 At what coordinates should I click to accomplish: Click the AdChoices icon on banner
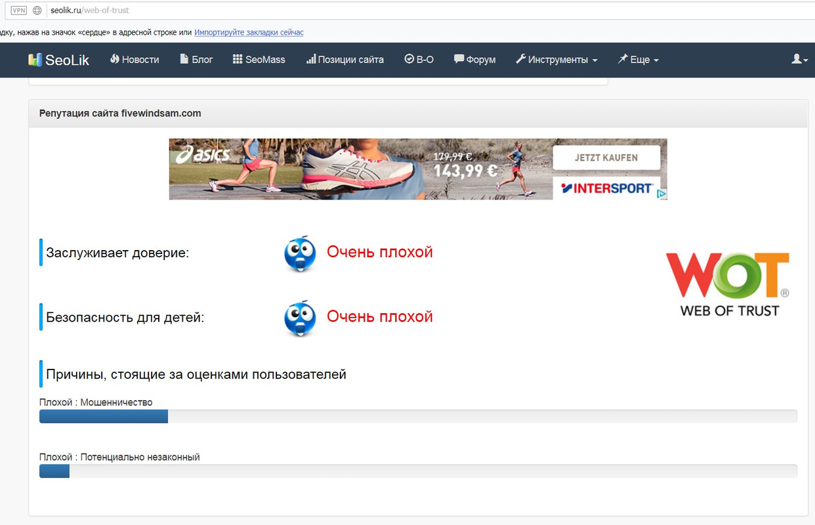663,194
